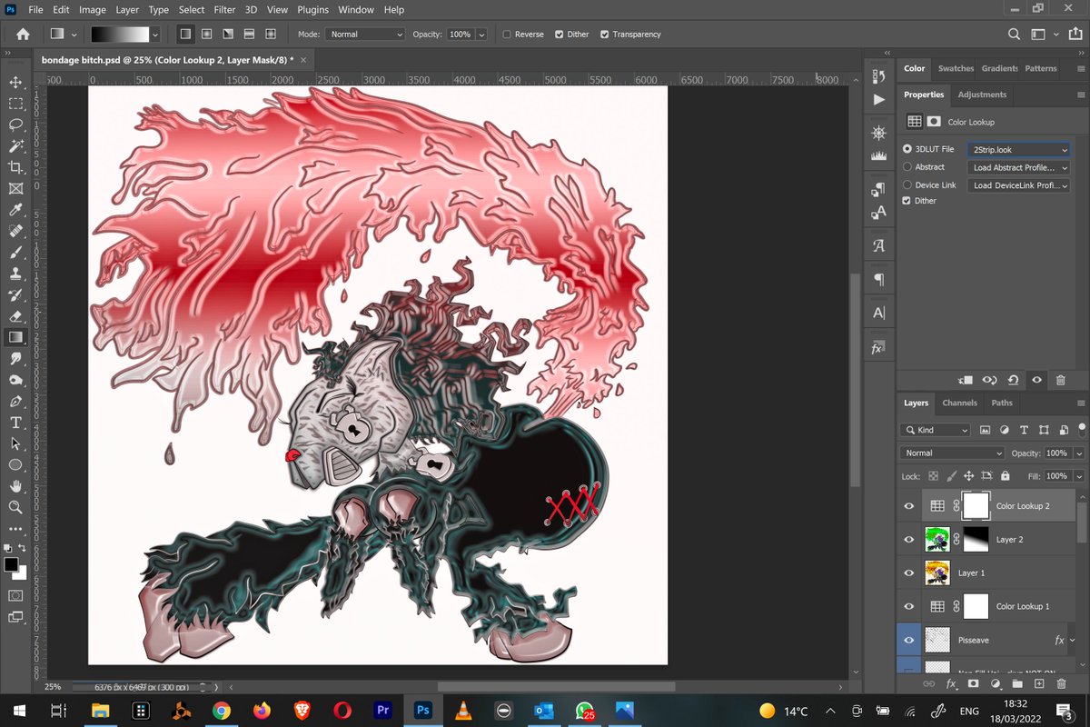Choose the radial gradient style
Viewport: 1090px width, 727px height.
(x=206, y=34)
